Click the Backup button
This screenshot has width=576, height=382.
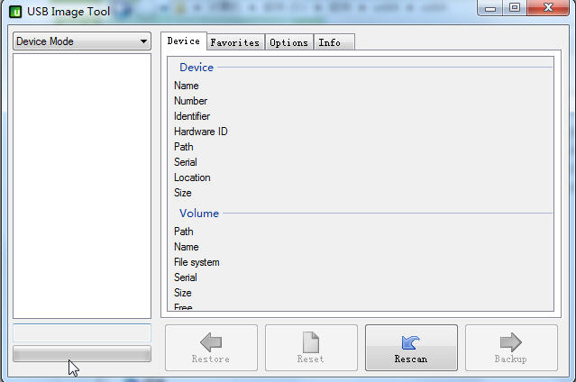(x=511, y=348)
